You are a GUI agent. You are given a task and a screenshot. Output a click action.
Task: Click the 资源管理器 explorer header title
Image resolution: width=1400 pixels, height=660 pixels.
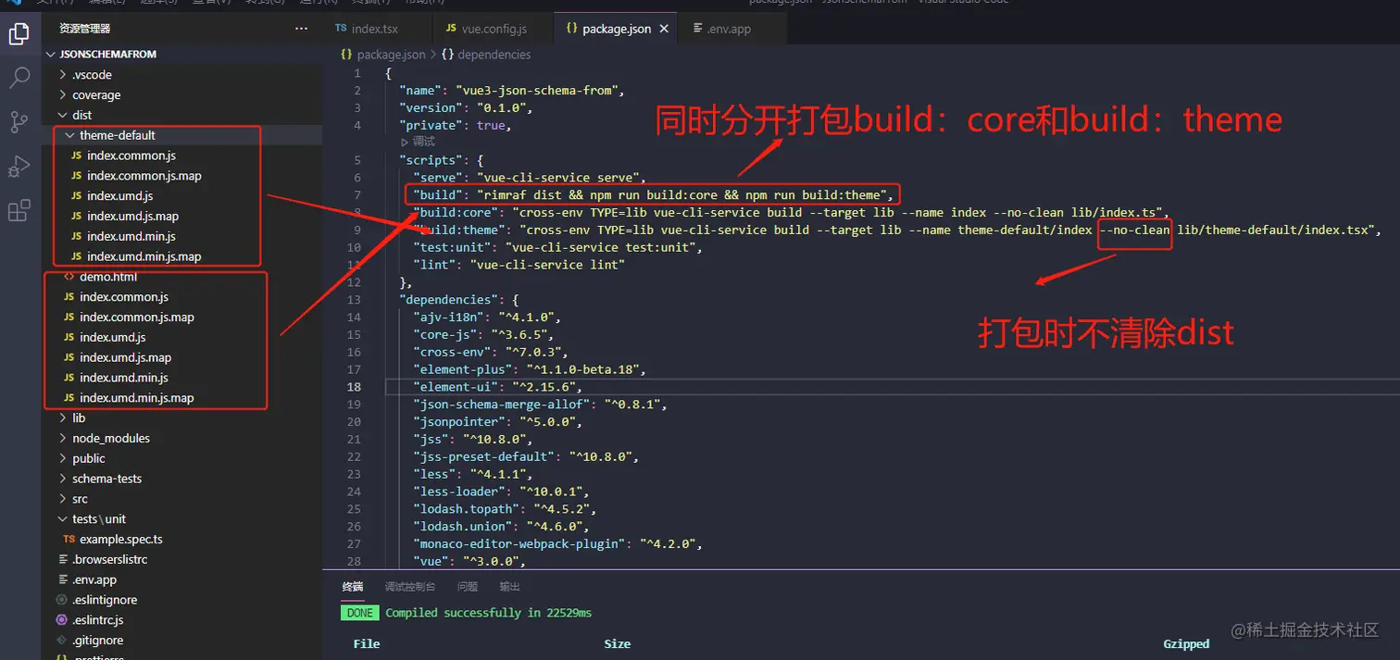pyautogui.click(x=84, y=29)
